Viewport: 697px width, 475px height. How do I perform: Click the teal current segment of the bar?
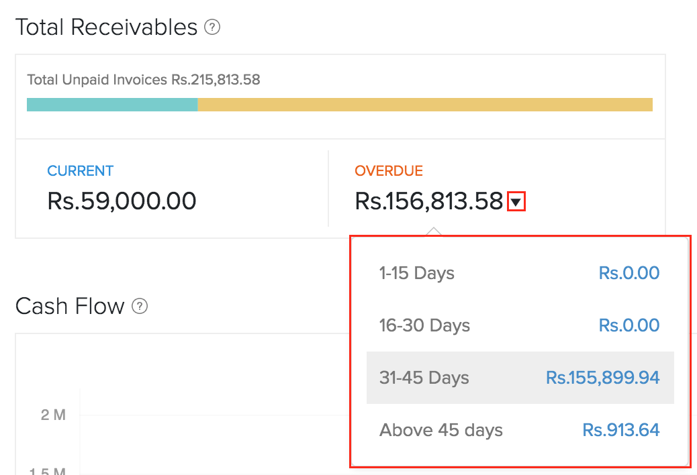(112, 105)
